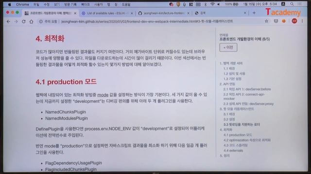
Task: Go forward in browser history
Action: click(x=16, y=21)
